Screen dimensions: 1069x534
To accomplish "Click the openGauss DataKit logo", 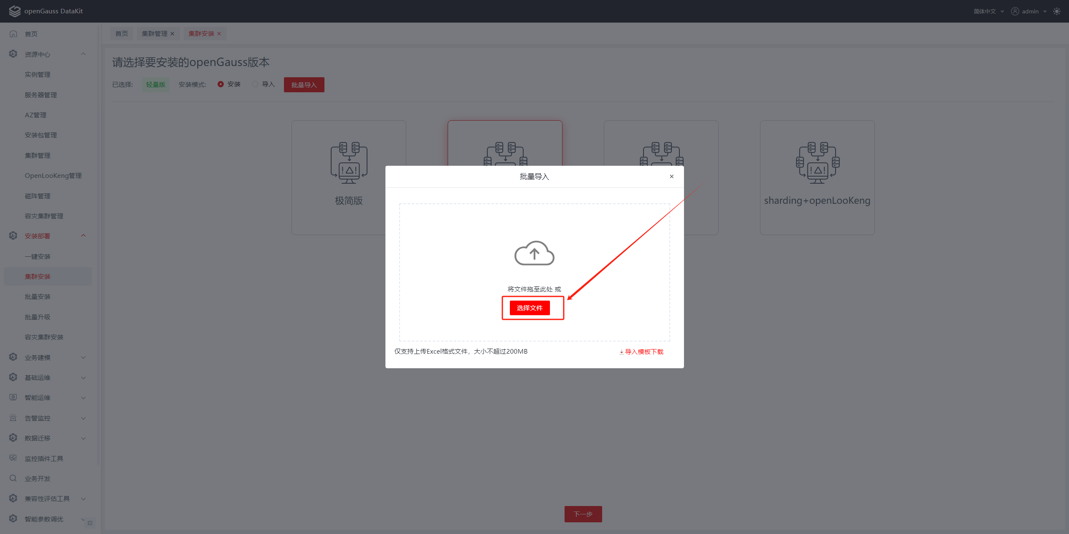I will [x=15, y=11].
